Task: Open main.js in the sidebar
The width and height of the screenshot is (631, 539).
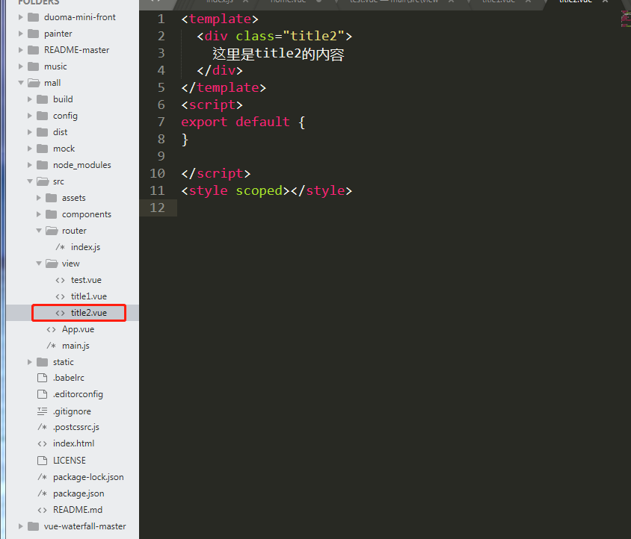Action: coord(76,346)
